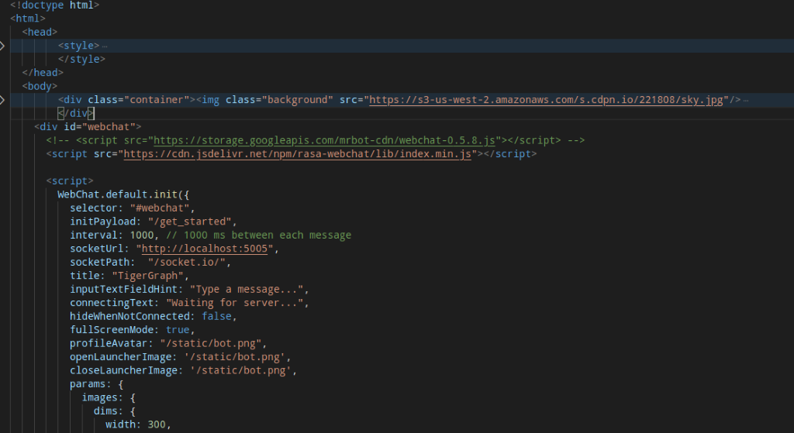
Task: Open the jsdelivr rasa-webchat index.min.js link
Action: click(x=297, y=154)
